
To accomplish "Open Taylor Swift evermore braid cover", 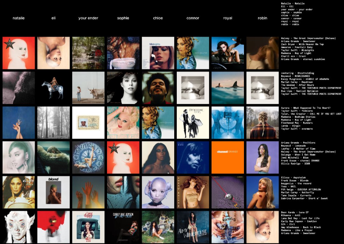I will (262, 123).
